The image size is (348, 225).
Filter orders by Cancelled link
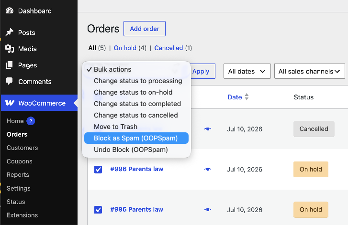(168, 48)
